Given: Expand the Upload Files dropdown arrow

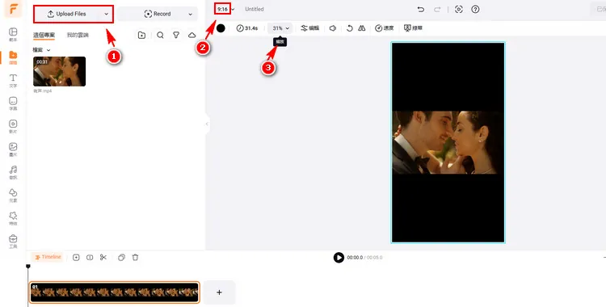Looking at the screenshot, I should [107, 14].
